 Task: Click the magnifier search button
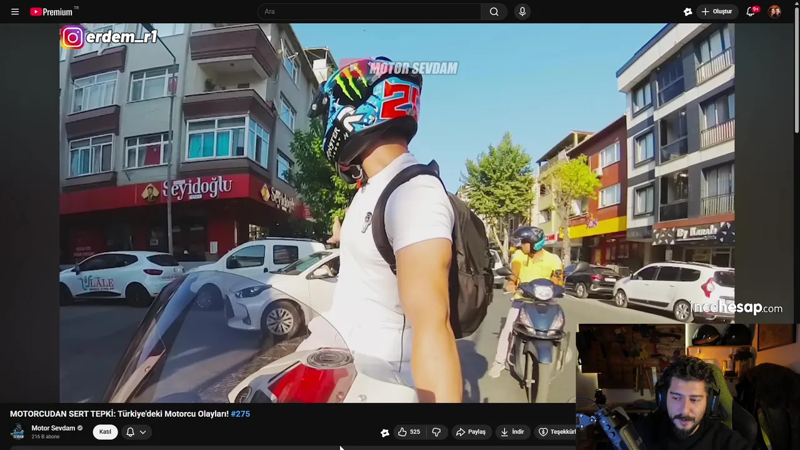(494, 11)
